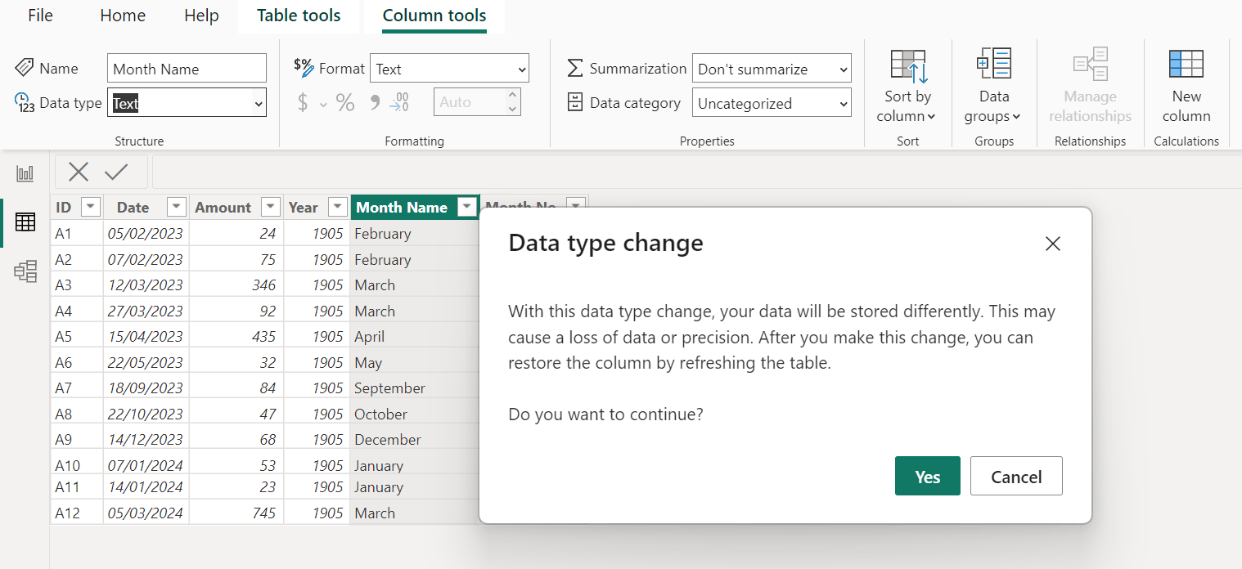Click cell A7 in ID column

[77, 388]
